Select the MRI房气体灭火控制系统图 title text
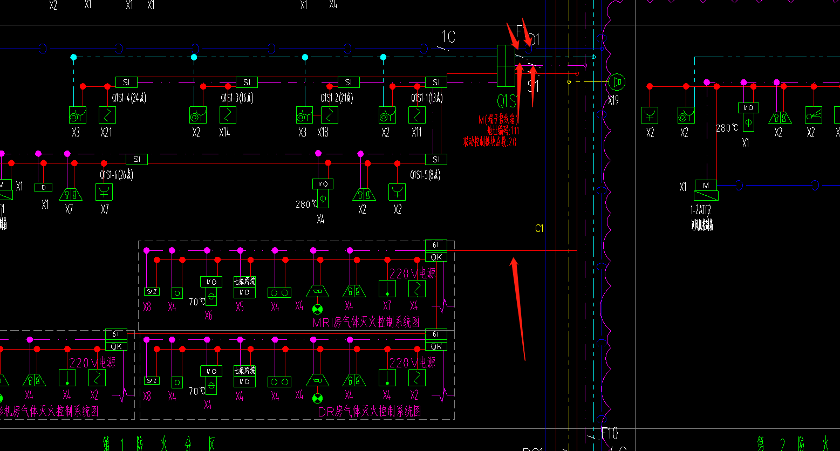Viewport: 840px width, 451px height. [x=366, y=322]
